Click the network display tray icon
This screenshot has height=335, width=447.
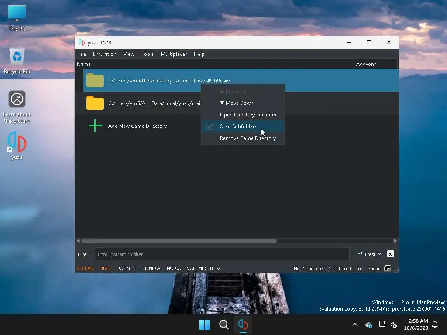pos(382,325)
